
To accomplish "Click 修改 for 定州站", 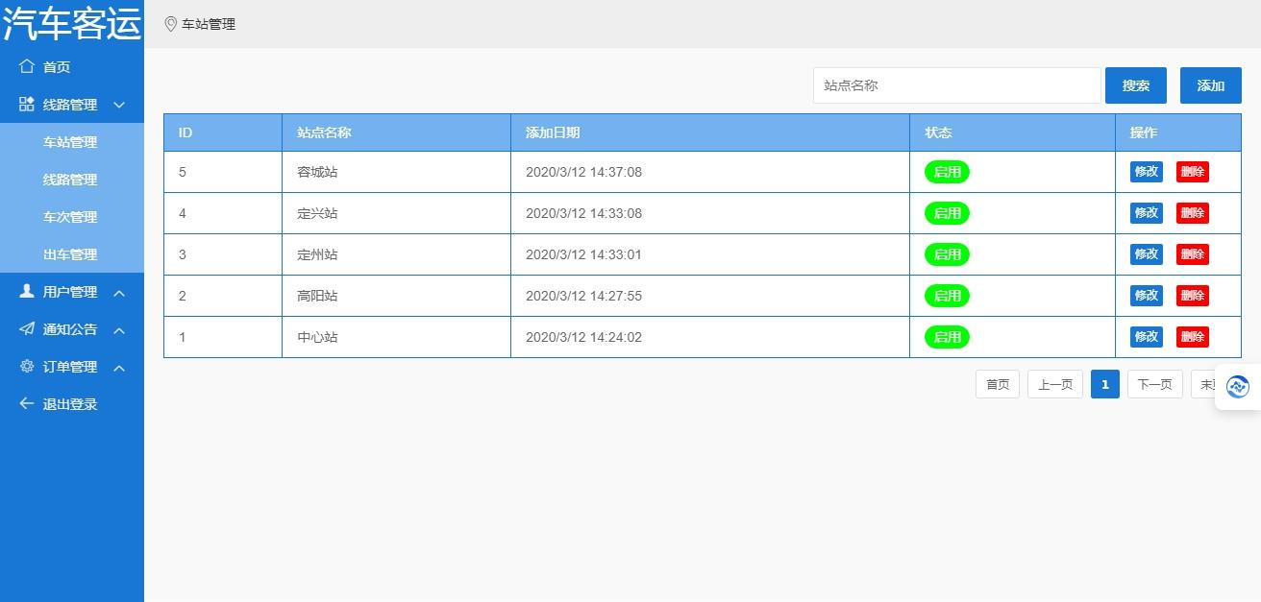I will [x=1146, y=254].
